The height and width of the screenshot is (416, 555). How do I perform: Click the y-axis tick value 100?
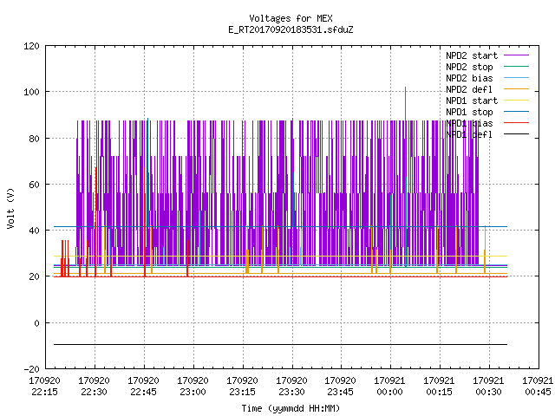pos(31,92)
